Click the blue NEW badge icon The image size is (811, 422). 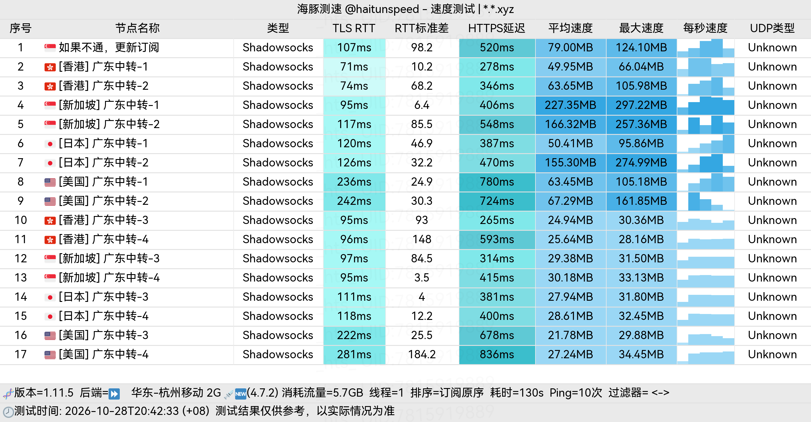pos(241,394)
